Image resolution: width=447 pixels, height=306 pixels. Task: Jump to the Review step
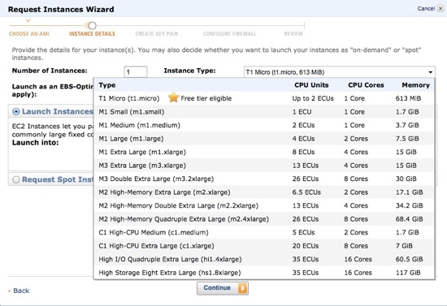293,34
